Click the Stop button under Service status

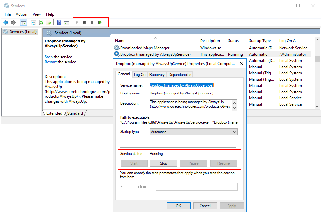(x=163, y=163)
